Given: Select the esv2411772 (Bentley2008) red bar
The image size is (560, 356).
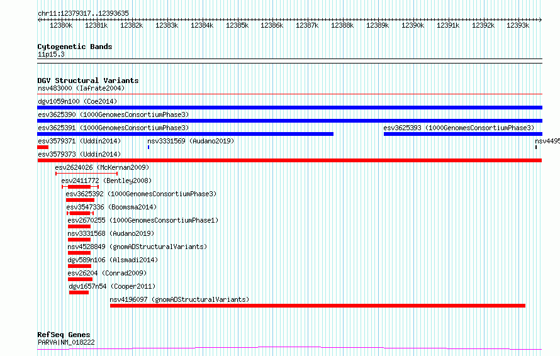Looking at the screenshot, I should click(x=79, y=187).
